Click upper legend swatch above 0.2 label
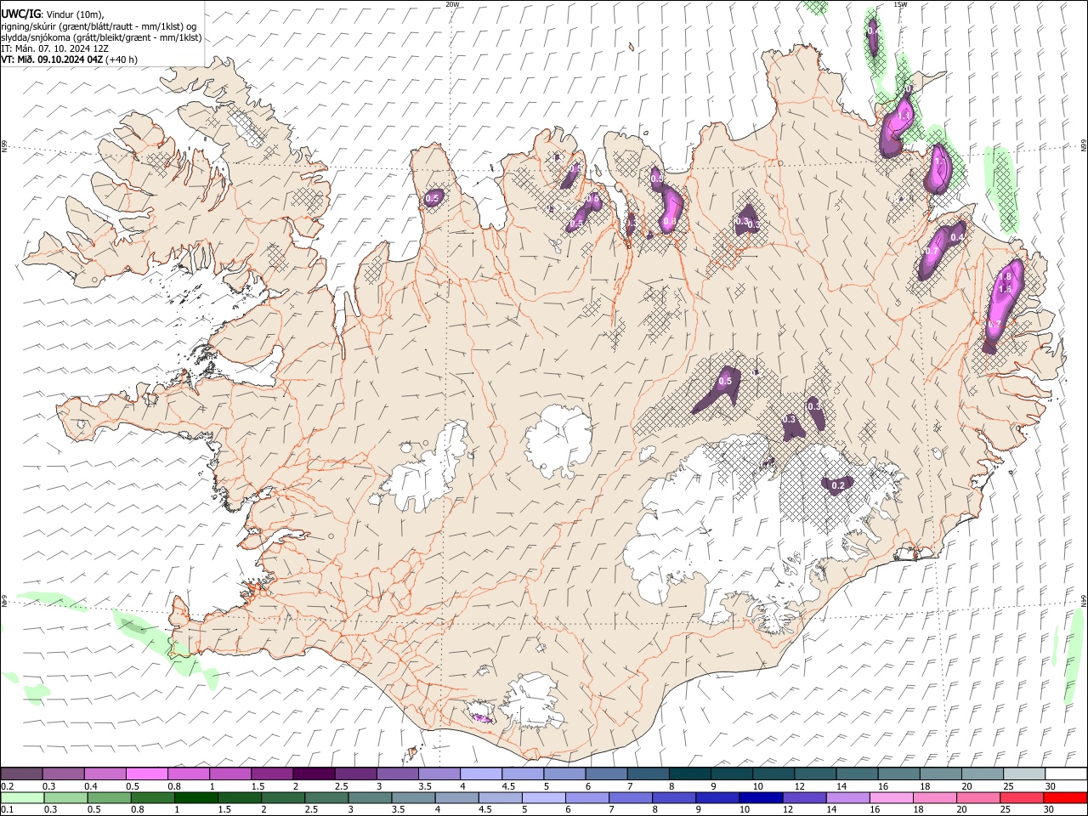The width and height of the screenshot is (1088, 816). (21, 773)
